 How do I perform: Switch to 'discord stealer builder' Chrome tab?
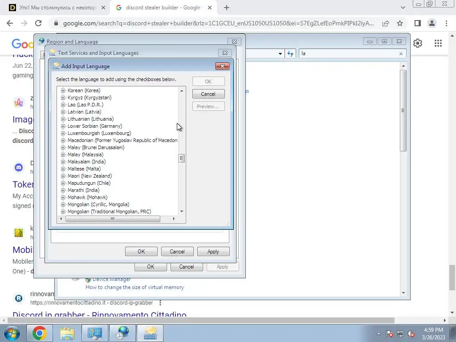tap(163, 8)
